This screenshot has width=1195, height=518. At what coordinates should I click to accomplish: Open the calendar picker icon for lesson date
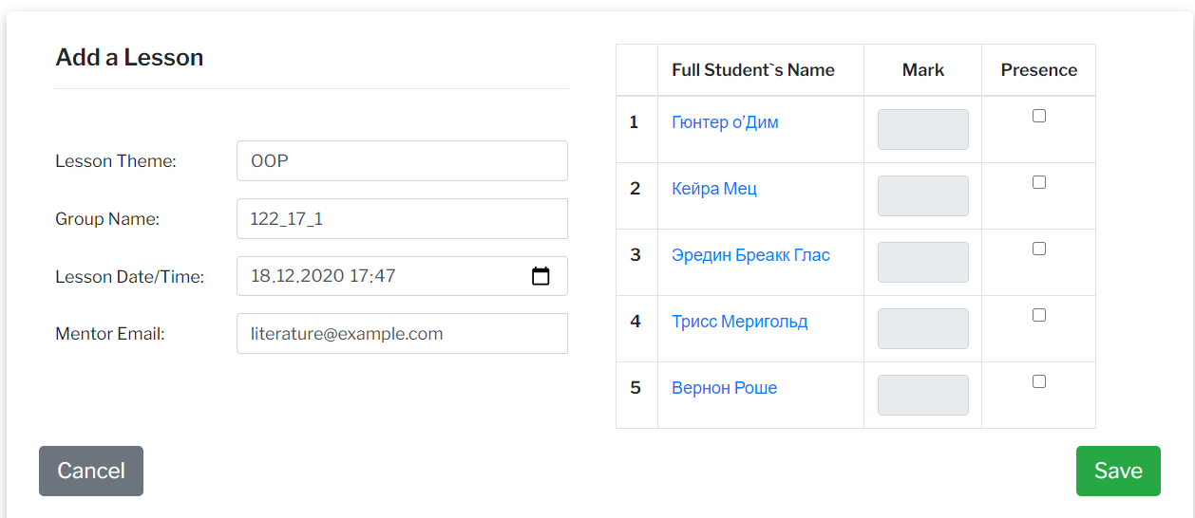pyautogui.click(x=541, y=276)
